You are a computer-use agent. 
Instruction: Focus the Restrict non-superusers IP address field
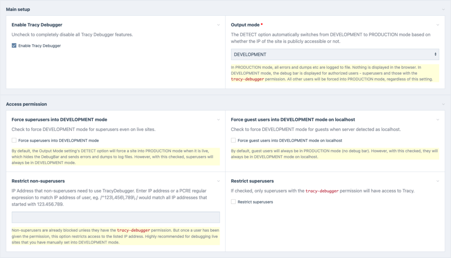click(115, 217)
